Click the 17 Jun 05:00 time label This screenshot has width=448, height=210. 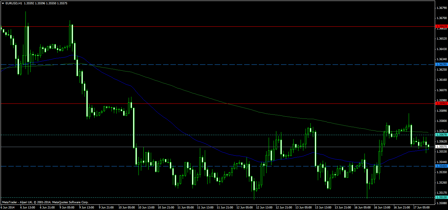point(421,207)
